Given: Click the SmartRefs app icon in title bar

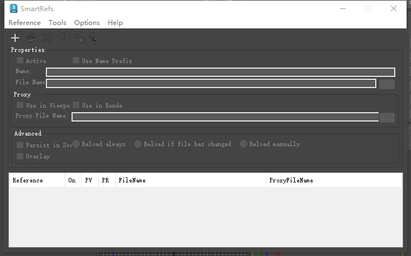Looking at the screenshot, I should (14, 8).
